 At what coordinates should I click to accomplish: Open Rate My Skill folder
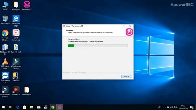click(x=16, y=49)
